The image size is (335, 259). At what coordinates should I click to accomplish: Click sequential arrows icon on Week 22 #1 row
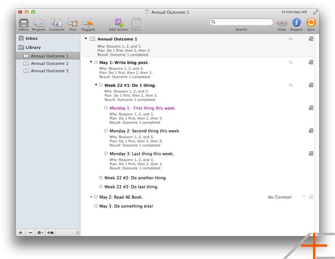[291, 85]
